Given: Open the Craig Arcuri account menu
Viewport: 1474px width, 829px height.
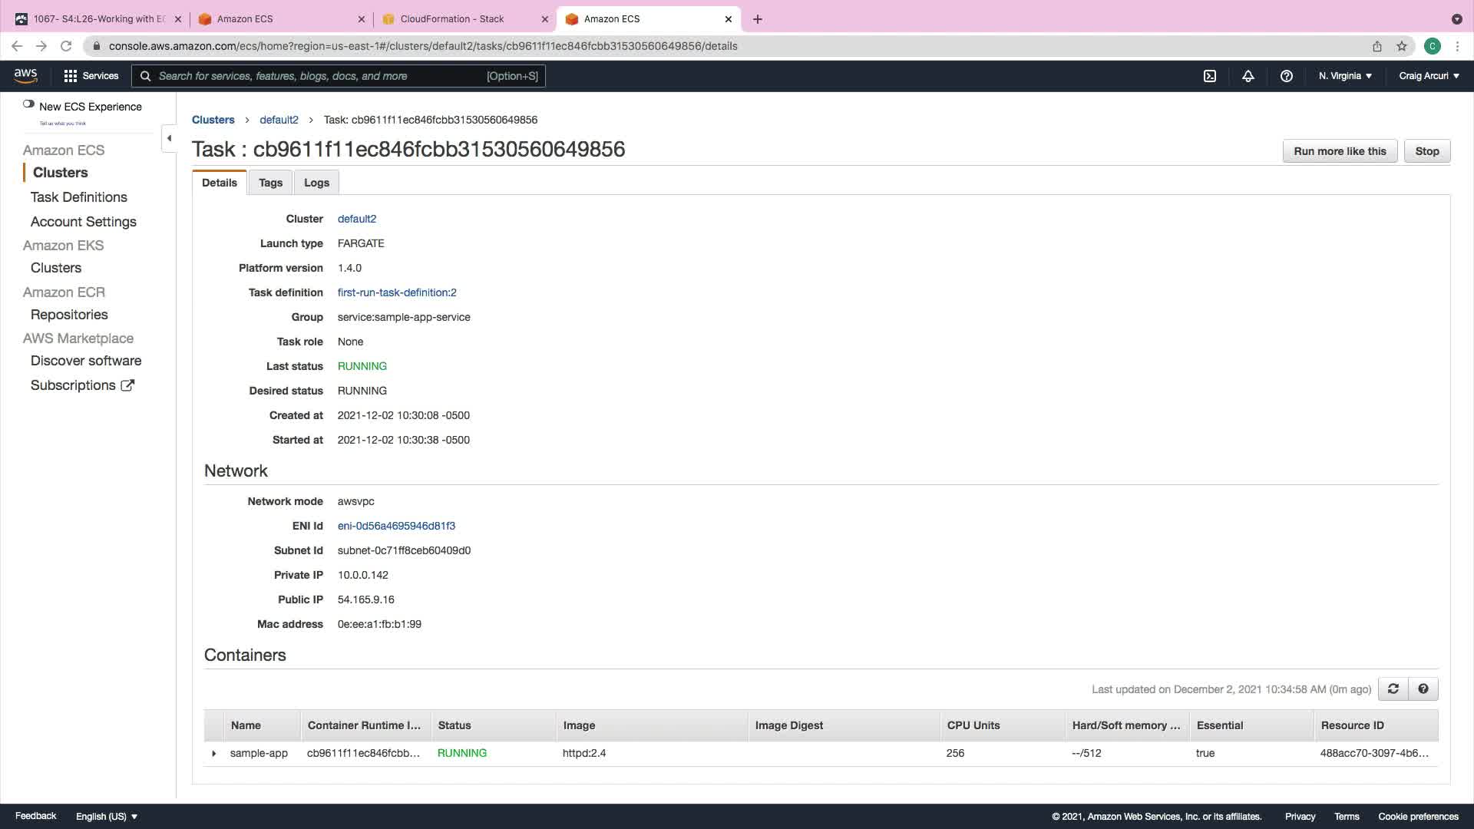Looking at the screenshot, I should pos(1429,76).
